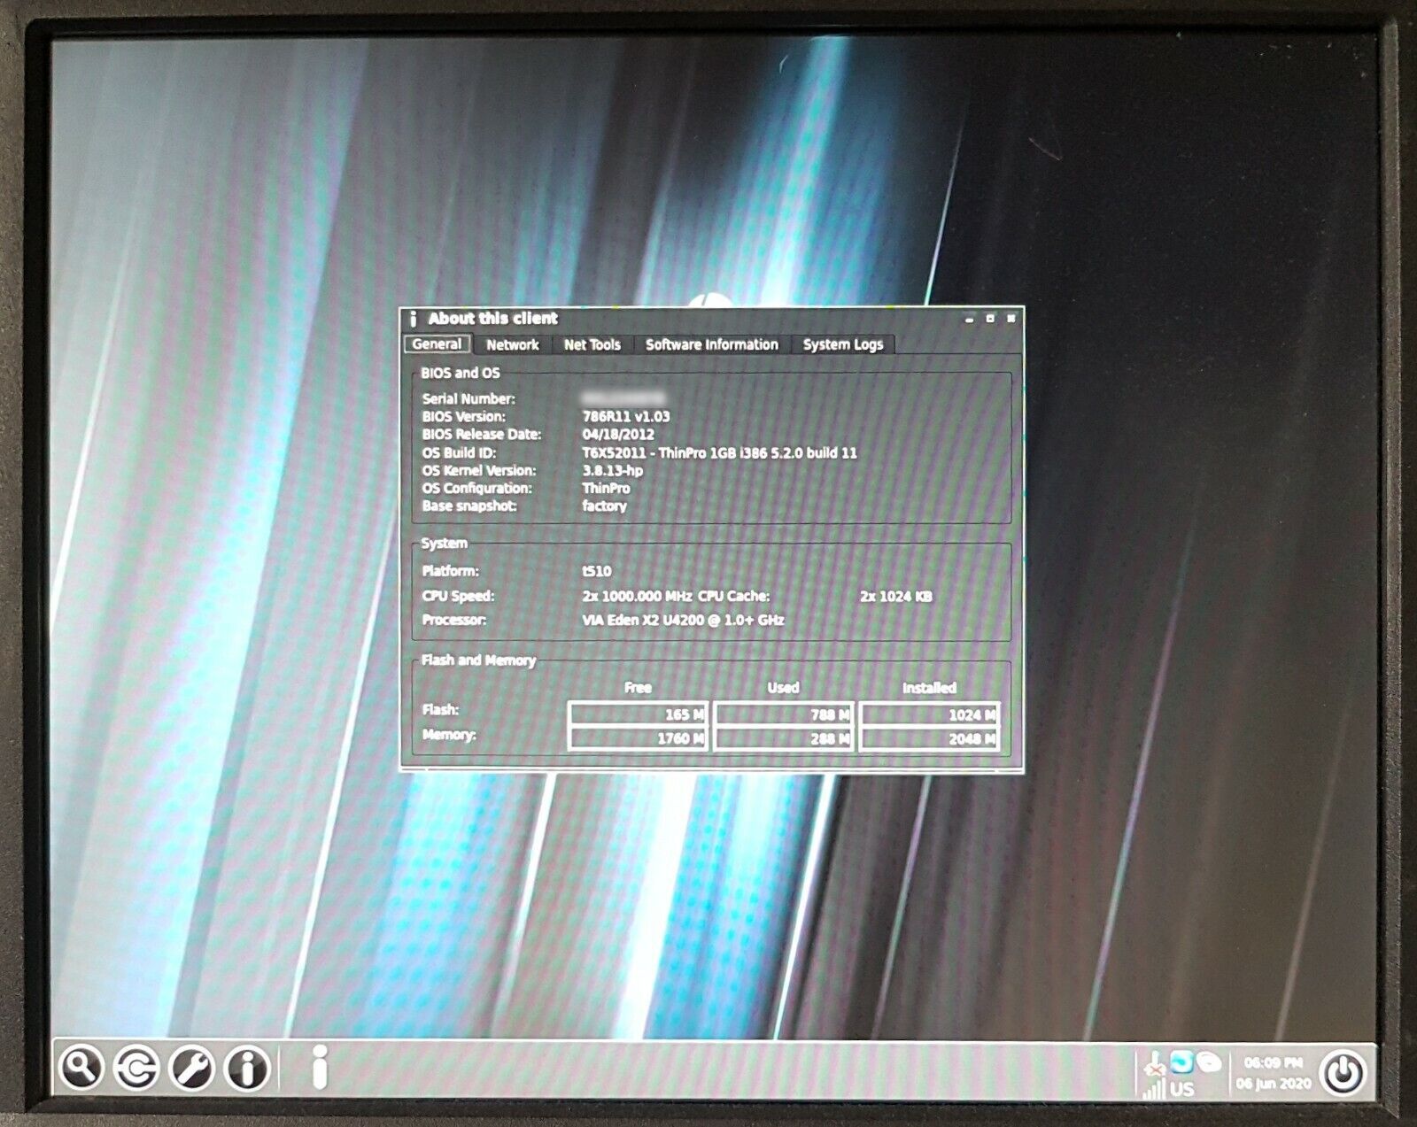Click BIOS version value 786R11 v1.03
Viewport: 1417px width, 1127px height.
[x=626, y=416]
